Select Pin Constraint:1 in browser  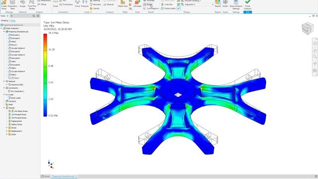click(16, 91)
